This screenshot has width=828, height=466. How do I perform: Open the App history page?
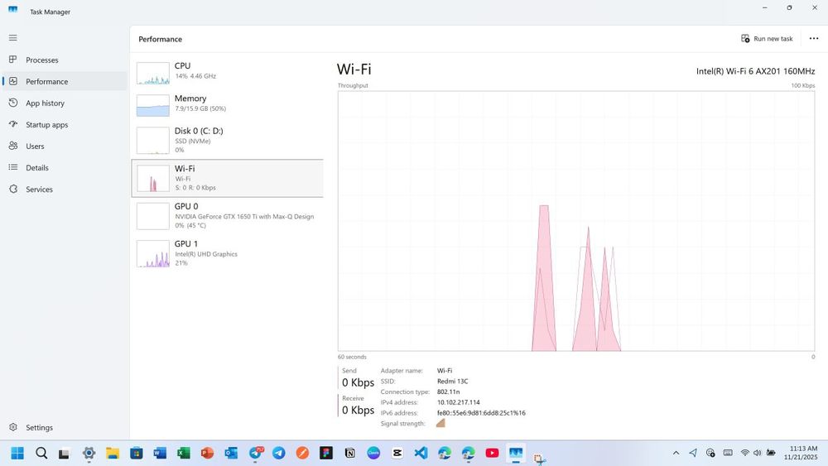point(65,103)
